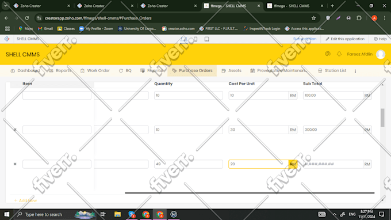
Task: Click the vertical page scrollbar thumb
Action: coord(382,117)
